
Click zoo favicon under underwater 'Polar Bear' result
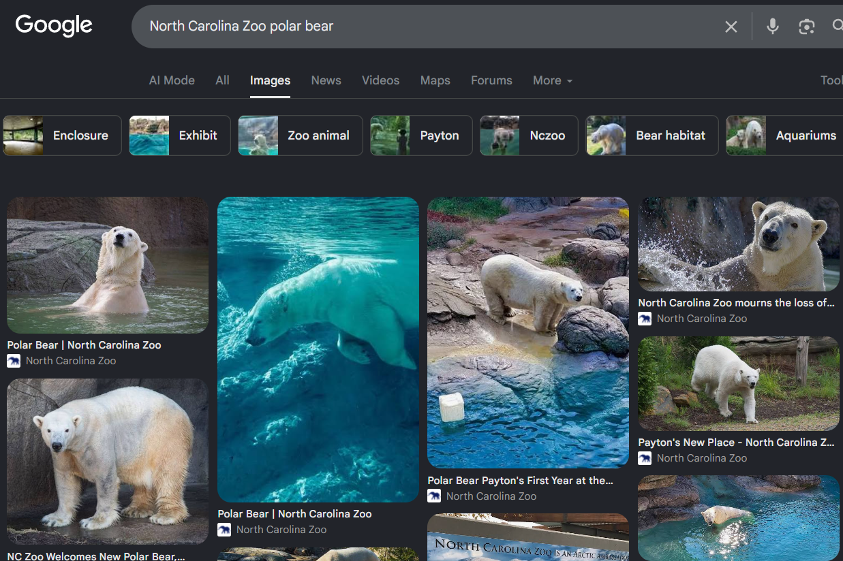point(224,530)
